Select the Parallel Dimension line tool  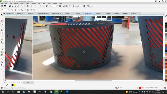pos(2,46)
